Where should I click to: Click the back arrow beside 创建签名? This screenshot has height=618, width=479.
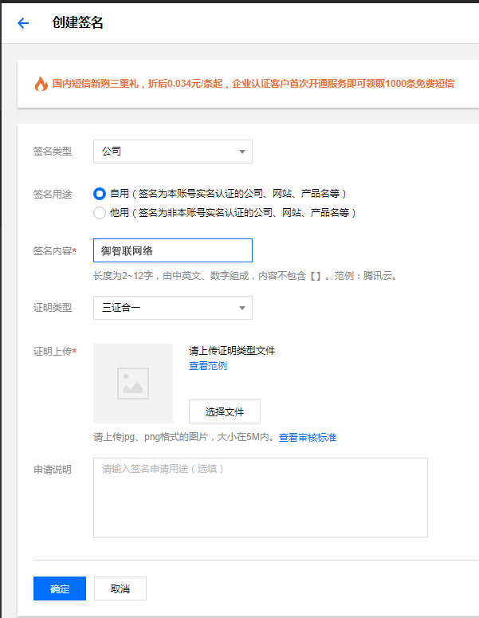[23, 23]
